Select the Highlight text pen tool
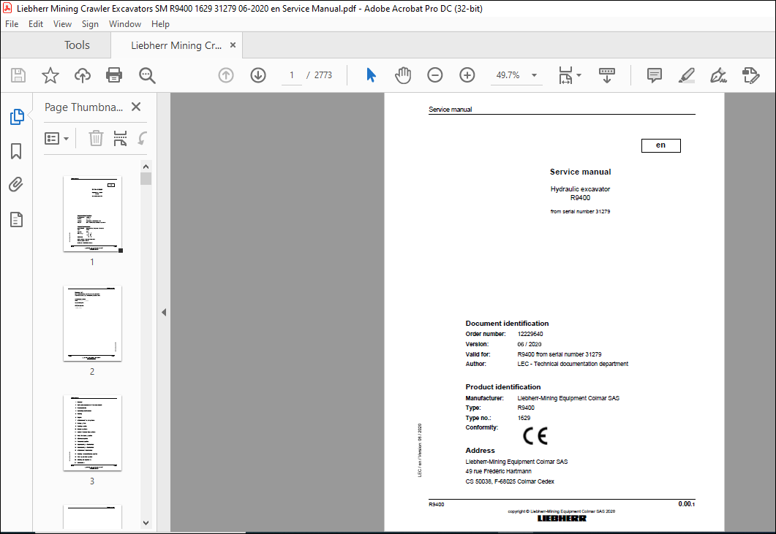 (x=687, y=75)
